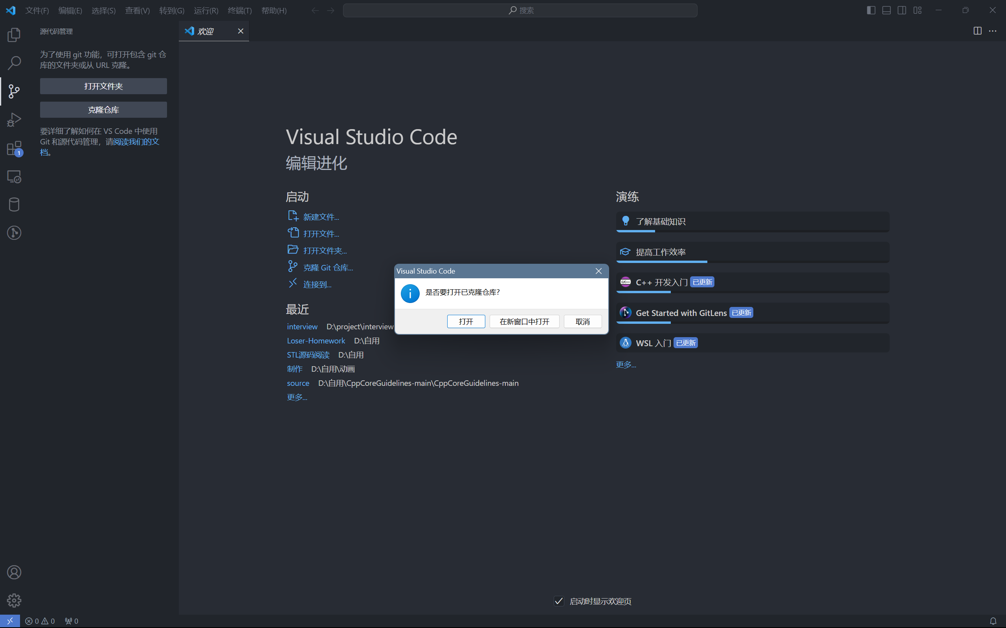Open the database cylinder view icon

[14, 204]
